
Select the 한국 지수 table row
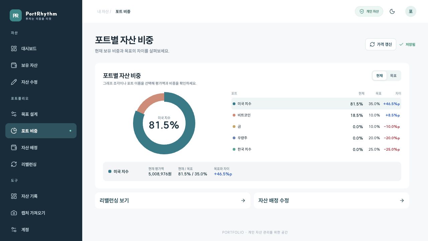(x=316, y=149)
